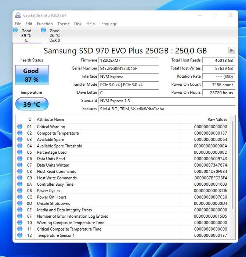Select the Percentage Used attribute name
This screenshot has height=257, width=246.
pos(52,152)
